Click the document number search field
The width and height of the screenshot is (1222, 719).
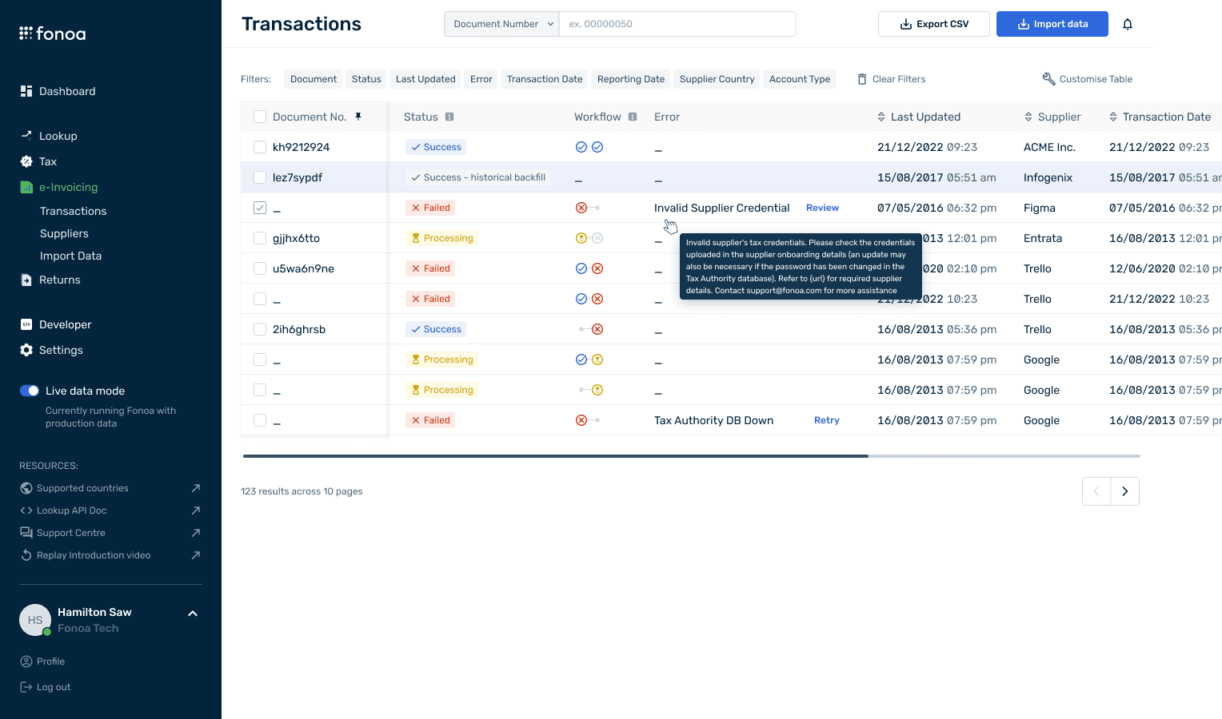677,24
